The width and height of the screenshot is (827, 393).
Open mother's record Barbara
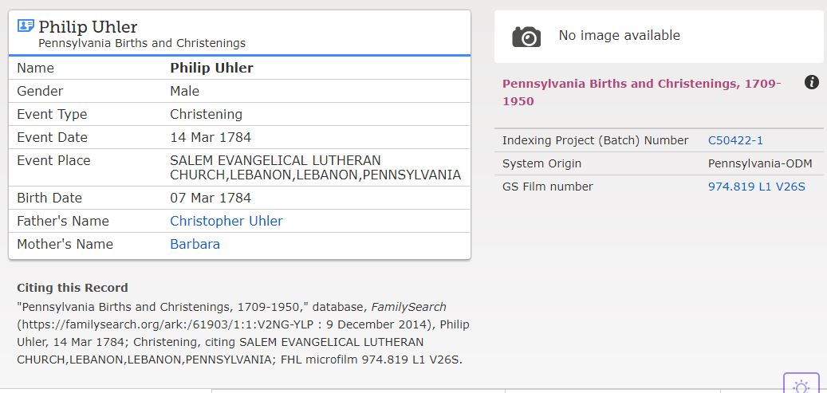click(195, 244)
